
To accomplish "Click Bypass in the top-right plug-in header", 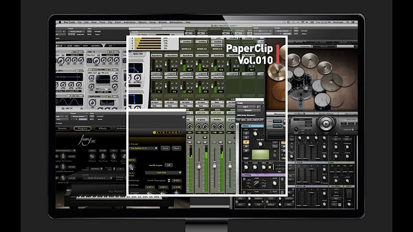I will click(304, 31).
